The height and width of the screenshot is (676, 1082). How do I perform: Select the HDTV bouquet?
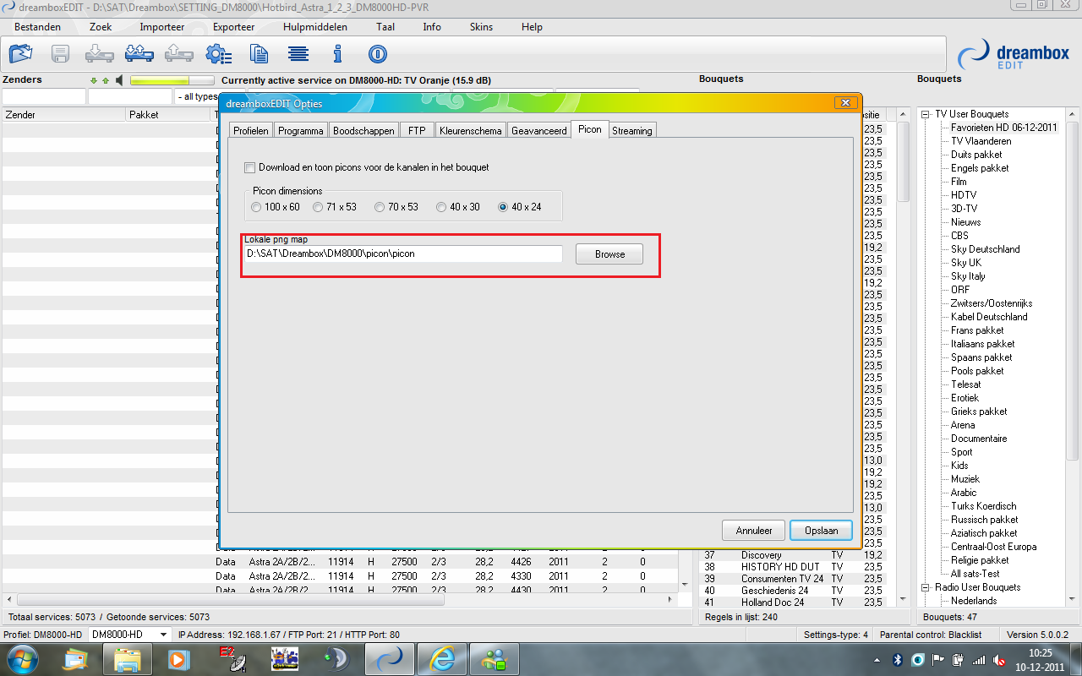[x=964, y=195]
